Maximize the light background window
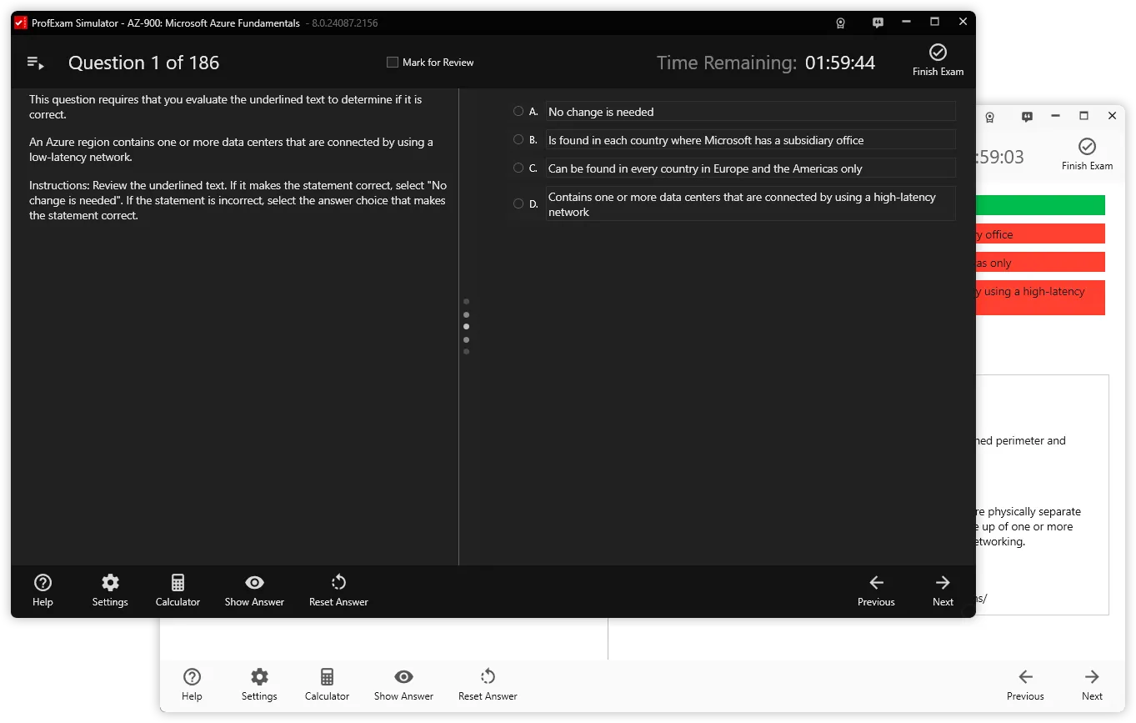Viewport: 1136px width, 723px height. click(1083, 116)
